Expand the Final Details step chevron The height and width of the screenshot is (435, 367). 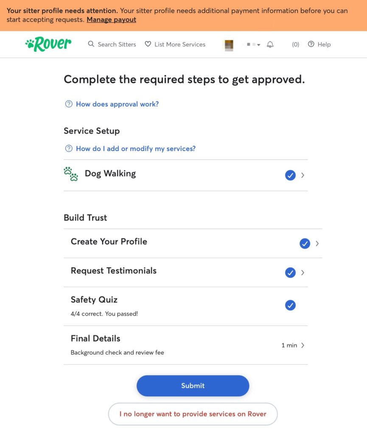tap(303, 345)
